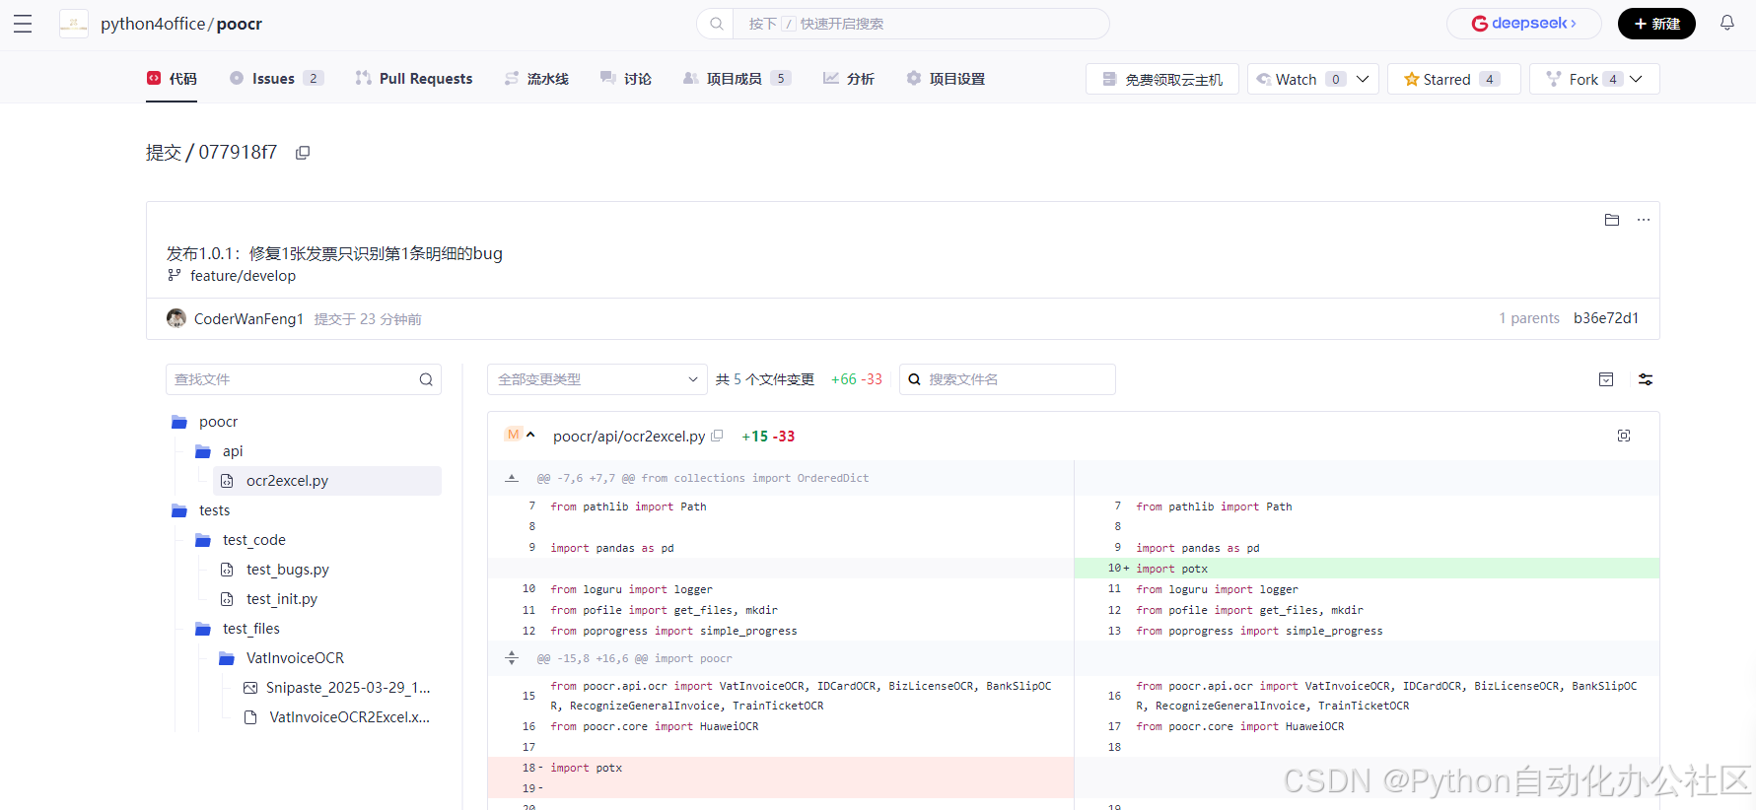The height and width of the screenshot is (810, 1756).
Task: Switch to the 代码 tab
Action: tap(172, 79)
